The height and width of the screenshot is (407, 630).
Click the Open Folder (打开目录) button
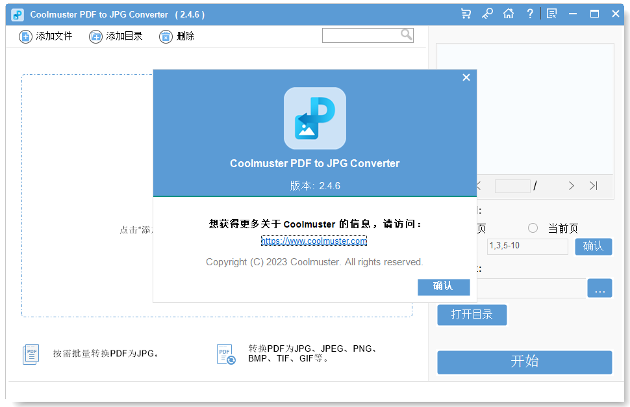point(472,315)
